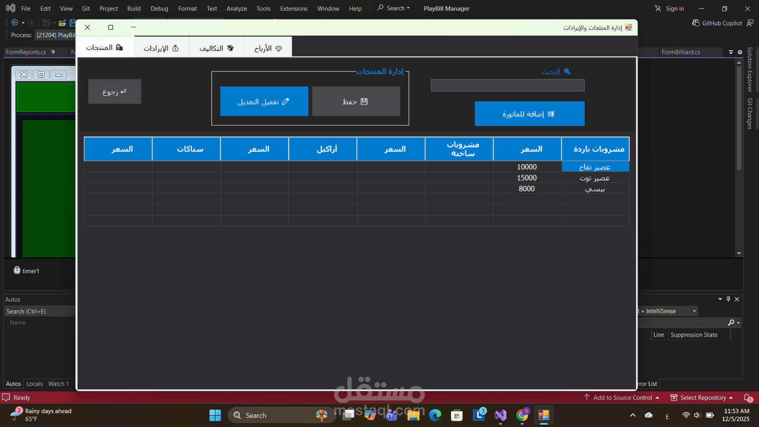The height and width of the screenshot is (427, 759).
Task: Click the GitHub Copilot icon
Action: [x=696, y=23]
